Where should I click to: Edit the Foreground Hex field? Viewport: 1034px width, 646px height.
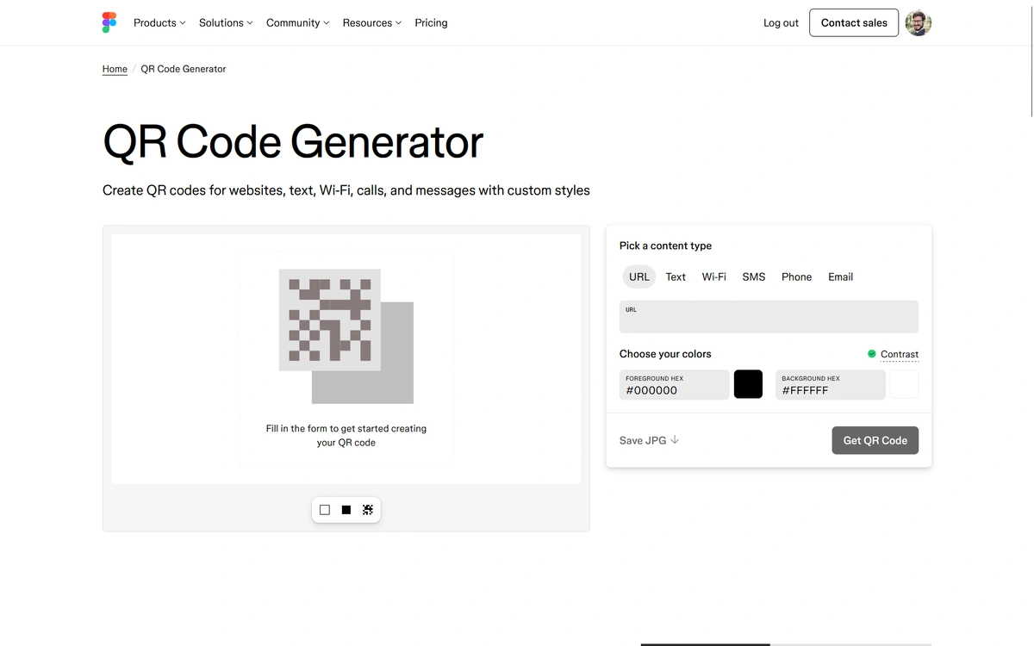tap(675, 385)
